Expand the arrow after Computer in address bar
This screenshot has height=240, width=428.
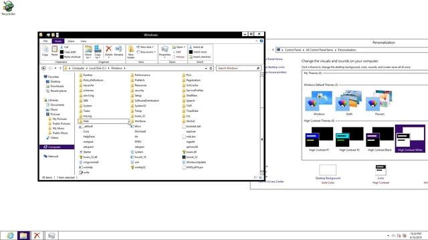pos(87,68)
